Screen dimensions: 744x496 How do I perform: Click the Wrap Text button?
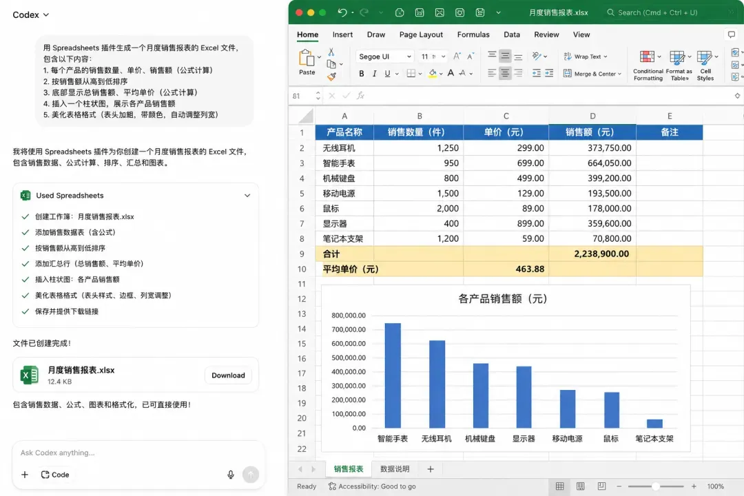pos(585,56)
